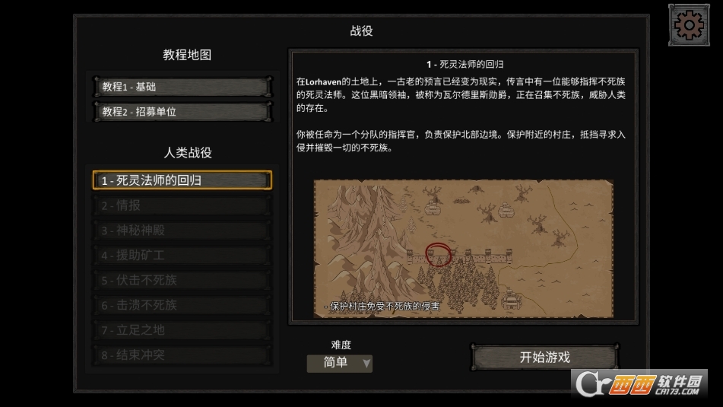Select 教程2 - 招募单位 tutorial map
The image size is (723, 407).
click(182, 112)
